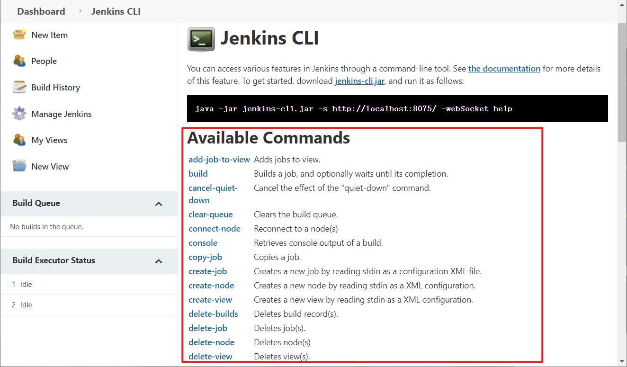This screenshot has width=627, height=367.
Task: Click the cancel-quiet-down description text
Action: tap(342, 188)
